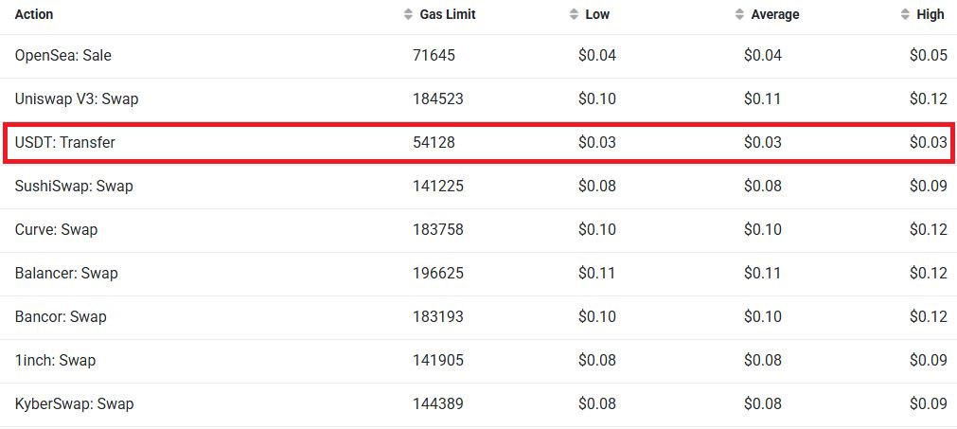Click the sort arrows beside Gas Limit
The height and width of the screenshot is (429, 957).
click(408, 14)
